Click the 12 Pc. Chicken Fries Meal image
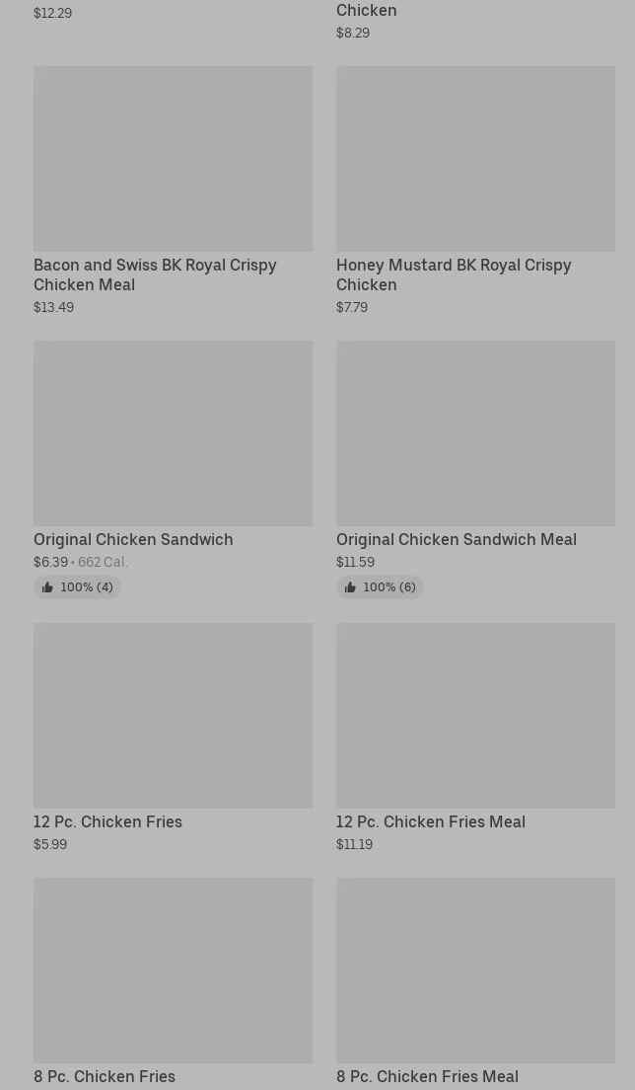635x1090 pixels. click(475, 715)
